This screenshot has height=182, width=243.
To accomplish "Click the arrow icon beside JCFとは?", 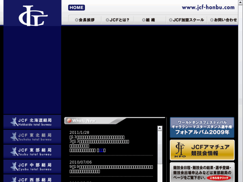I will click(x=107, y=20).
